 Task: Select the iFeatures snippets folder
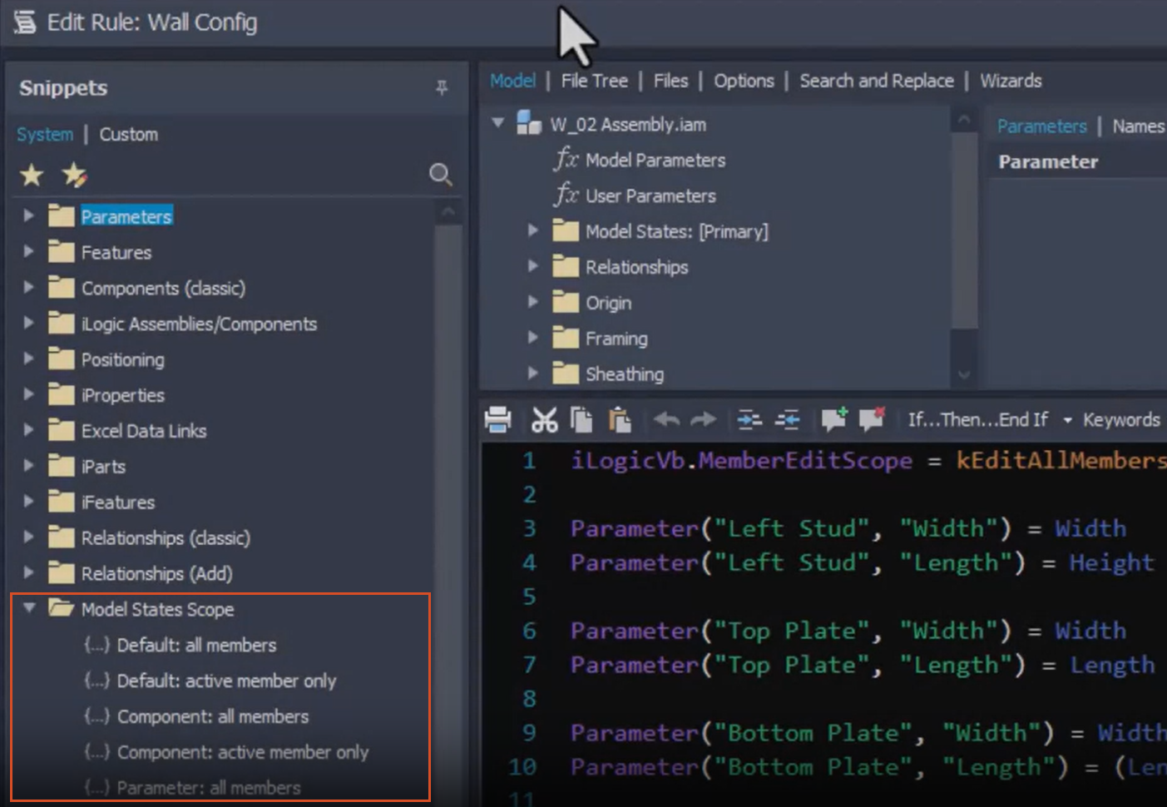click(118, 502)
